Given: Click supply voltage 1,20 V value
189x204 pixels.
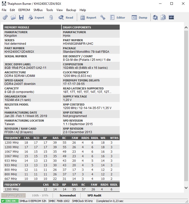Looking at the screenshot, I should click(67, 100).
